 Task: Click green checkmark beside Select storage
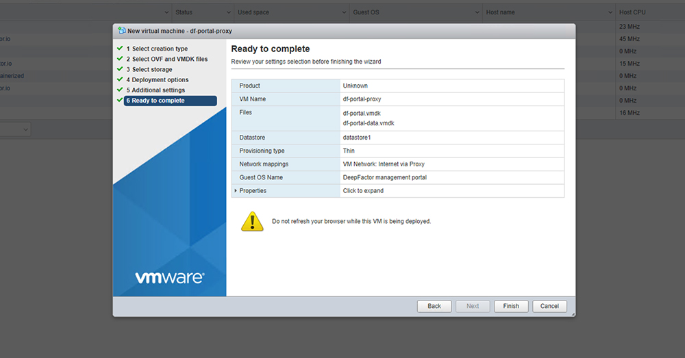coord(120,69)
